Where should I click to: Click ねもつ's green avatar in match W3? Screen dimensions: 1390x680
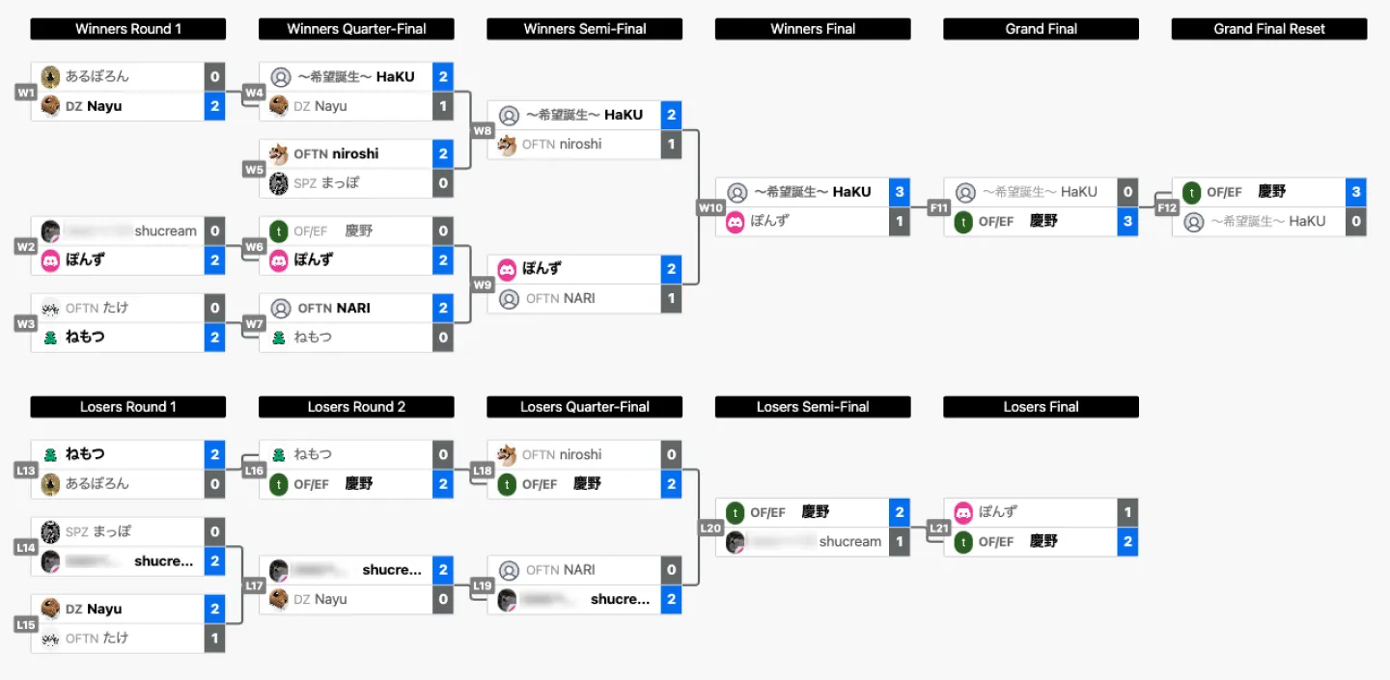coord(51,338)
